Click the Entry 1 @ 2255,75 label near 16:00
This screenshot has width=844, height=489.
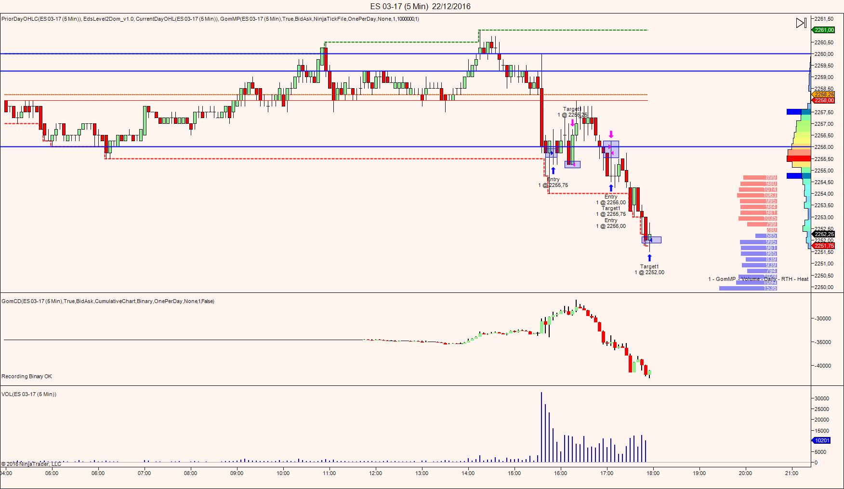(x=553, y=182)
